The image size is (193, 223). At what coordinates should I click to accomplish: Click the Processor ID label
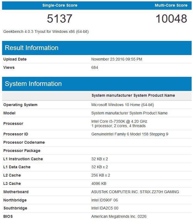point(16,134)
